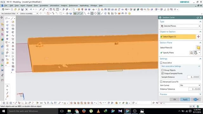Click the Specify Plane label
Image resolution: width=203 pixels, height=114 pixels.
point(168,53)
